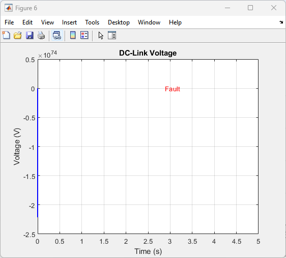Image resolution: width=286 pixels, height=258 pixels.
Task: Save the figure with the floppy disk icon
Action: [30, 35]
